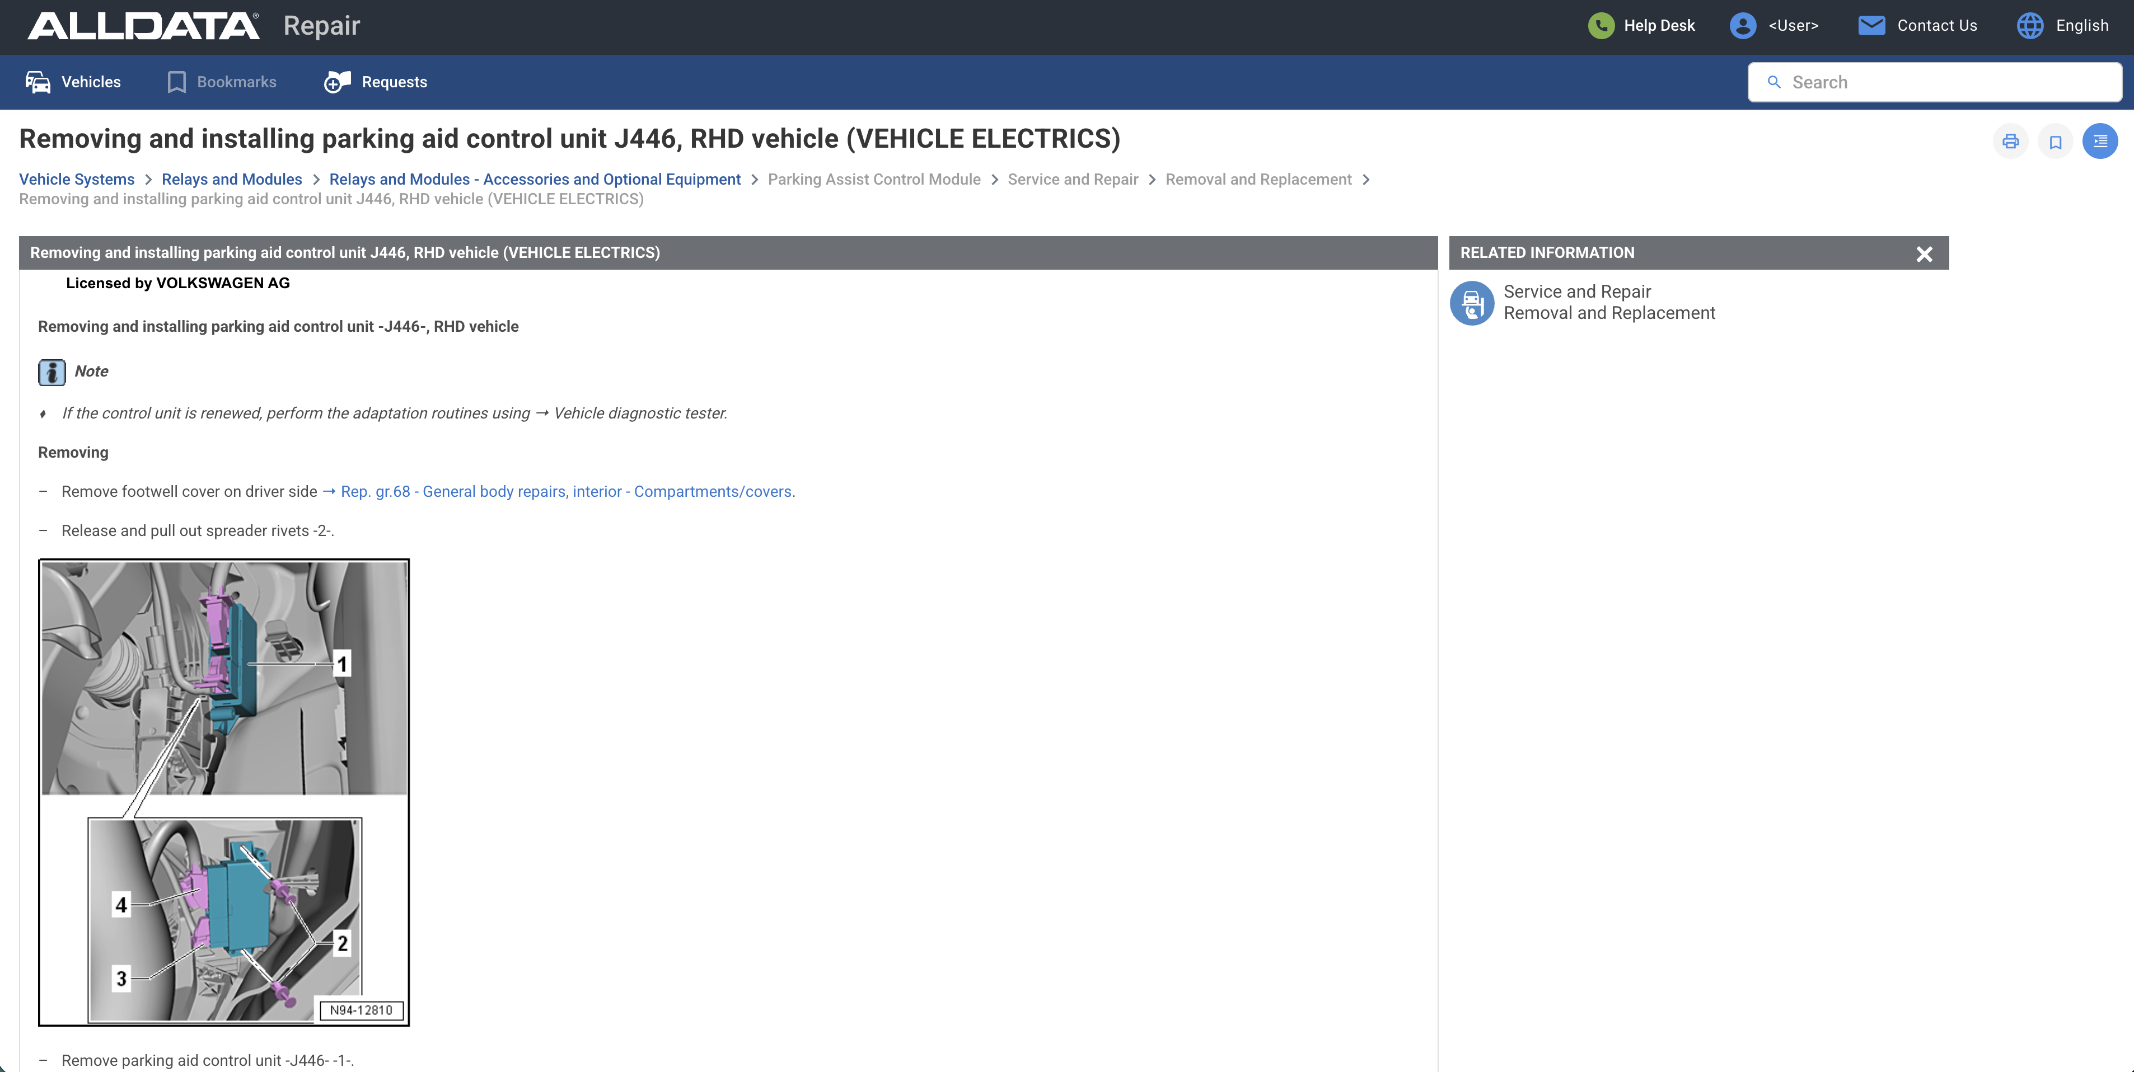
Task: Click the Note info icon
Action: pos(52,373)
